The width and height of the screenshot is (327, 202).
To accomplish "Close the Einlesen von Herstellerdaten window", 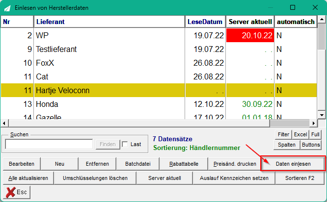I will (315, 7).
